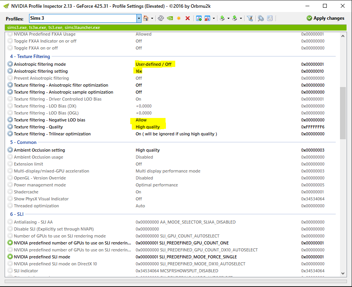This screenshot has width=352, height=287.
Task: Click green gear beside NVIDIA predefined SLI mode
Action: pyautogui.click(x=10, y=256)
